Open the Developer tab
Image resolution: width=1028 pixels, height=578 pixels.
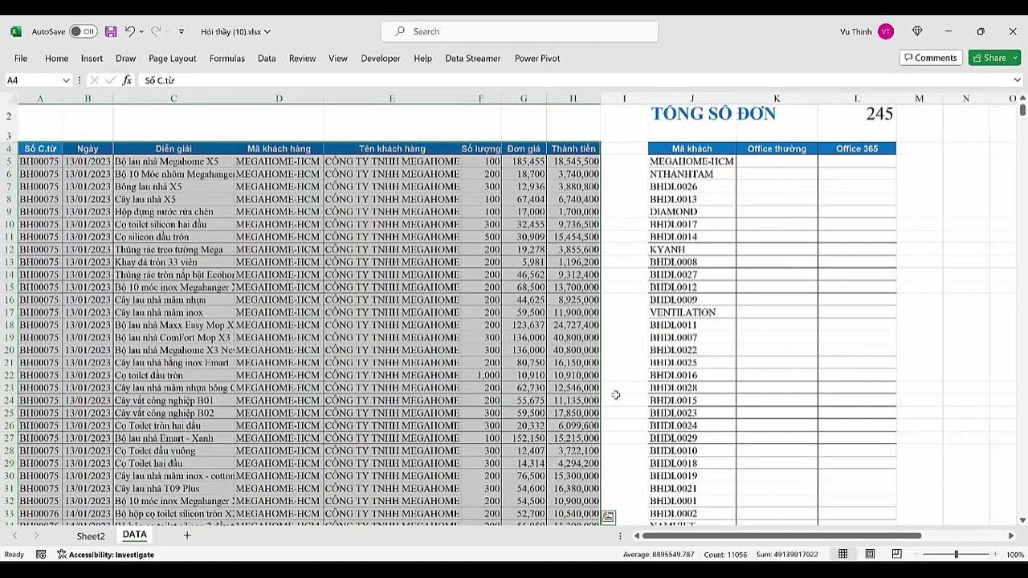tap(381, 58)
